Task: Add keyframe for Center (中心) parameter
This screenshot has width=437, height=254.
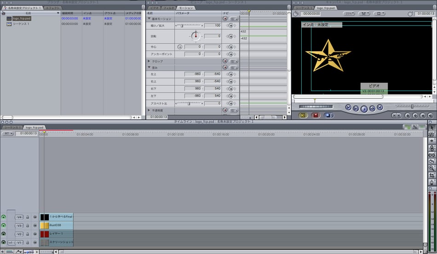Action: pyautogui.click(x=231, y=47)
